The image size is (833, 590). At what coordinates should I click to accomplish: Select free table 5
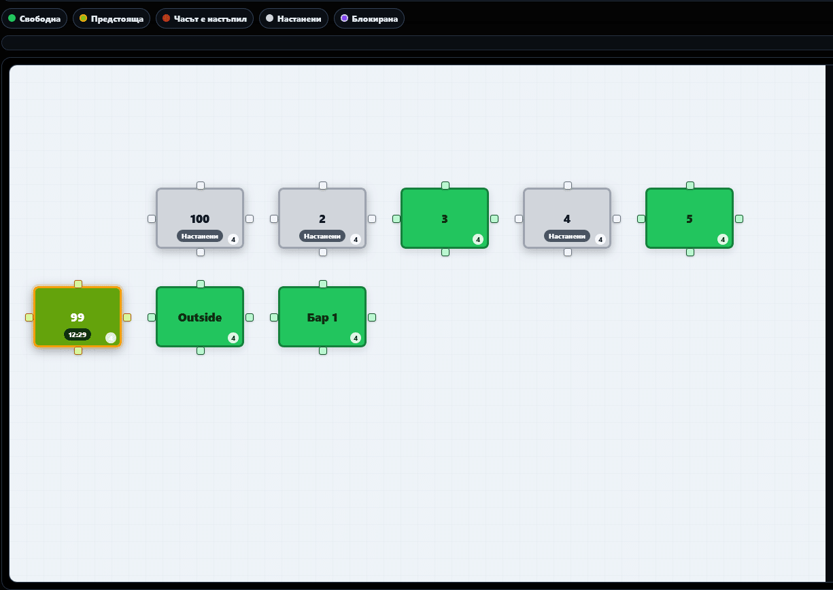pyautogui.click(x=690, y=218)
